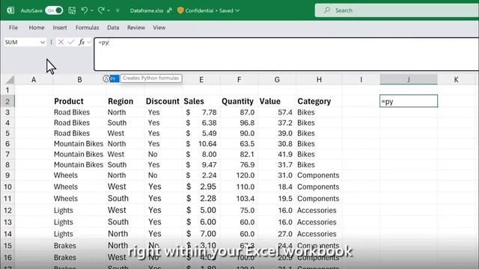Open the File menu
The width and height of the screenshot is (479, 269).
(x=13, y=28)
